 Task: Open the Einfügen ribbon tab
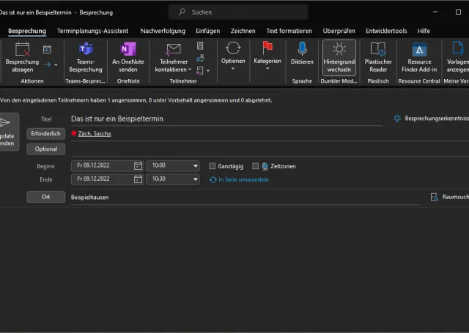(207, 31)
